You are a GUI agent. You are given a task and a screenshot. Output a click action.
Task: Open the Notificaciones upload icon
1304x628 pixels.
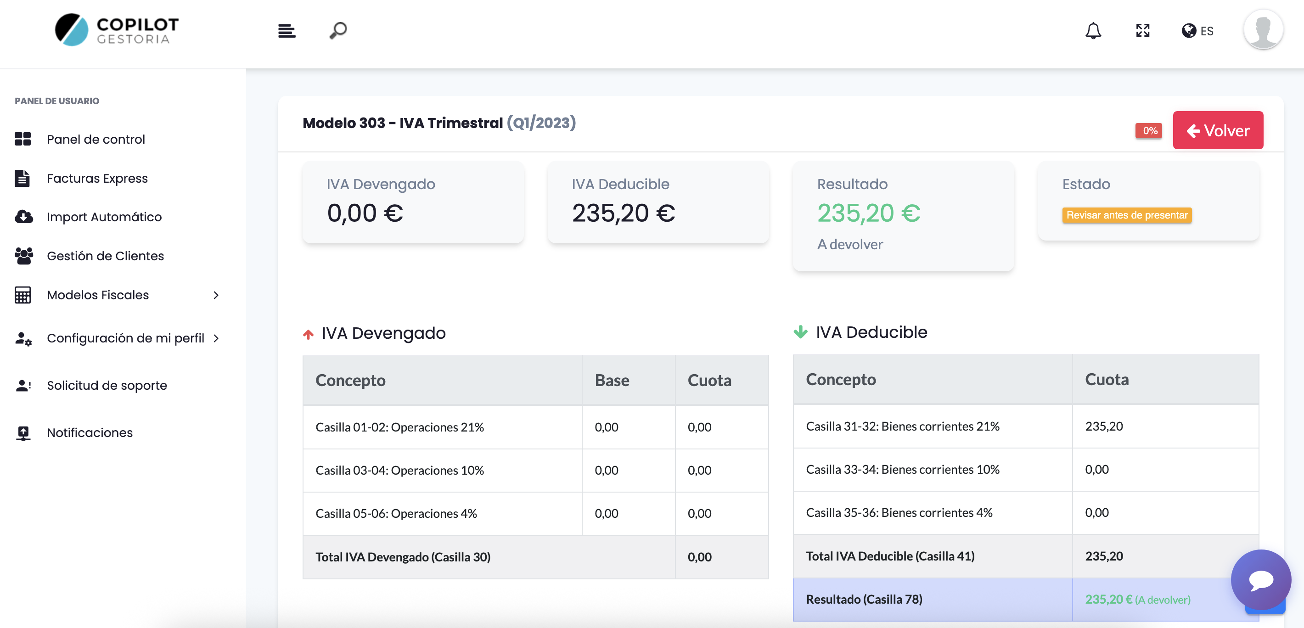[22, 432]
